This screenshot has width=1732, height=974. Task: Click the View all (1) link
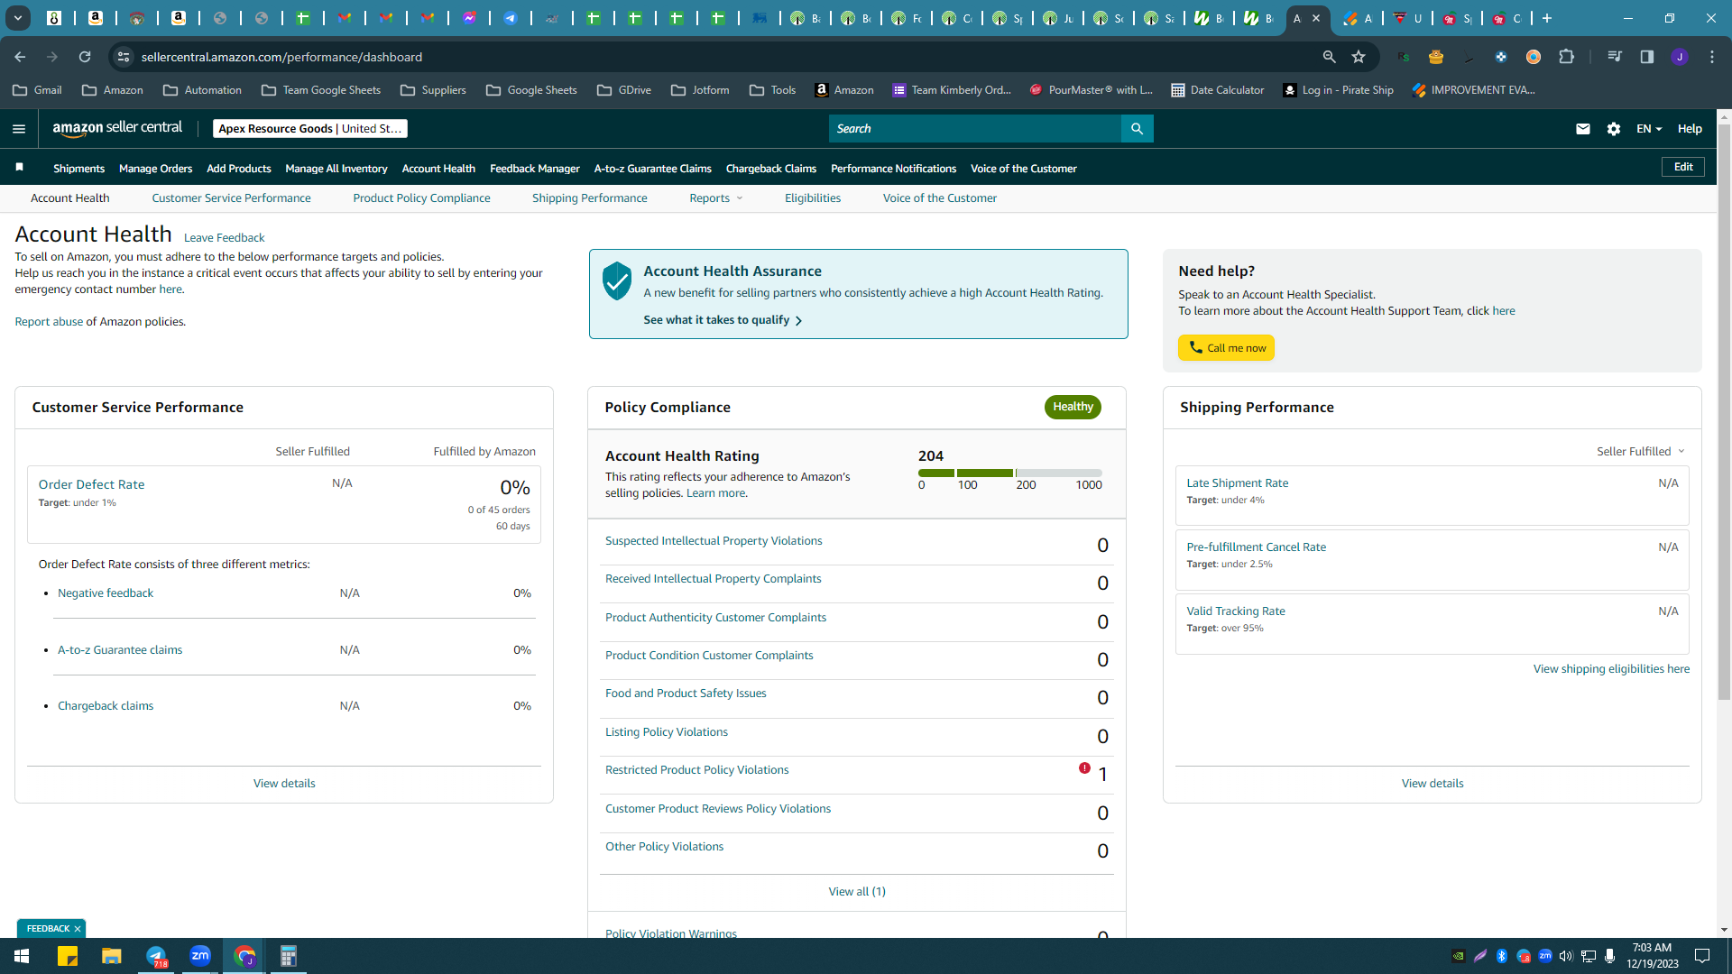(x=857, y=892)
